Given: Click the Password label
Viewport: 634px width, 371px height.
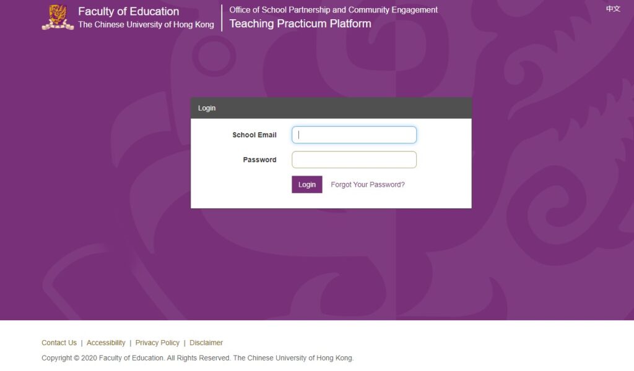Looking at the screenshot, I should [x=259, y=160].
